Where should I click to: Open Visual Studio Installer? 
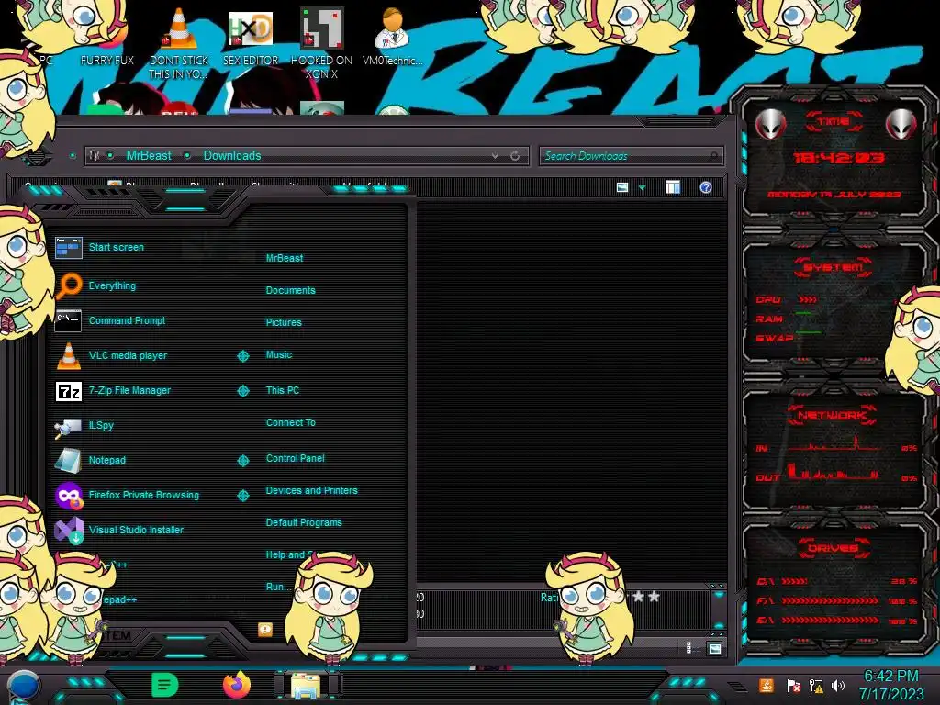coord(118,530)
